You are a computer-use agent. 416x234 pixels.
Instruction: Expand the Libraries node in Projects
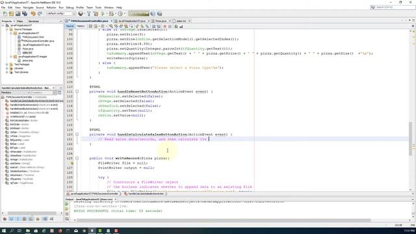(x=7, y=68)
